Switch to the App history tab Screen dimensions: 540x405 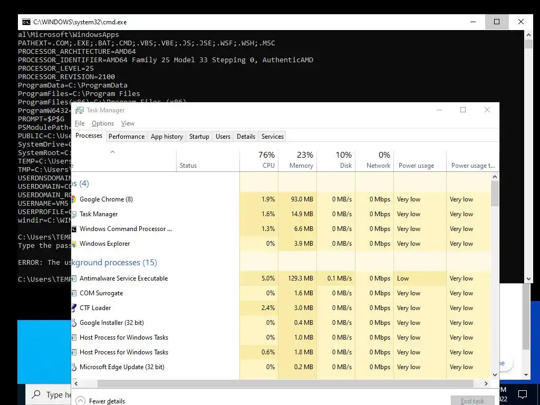(x=167, y=137)
